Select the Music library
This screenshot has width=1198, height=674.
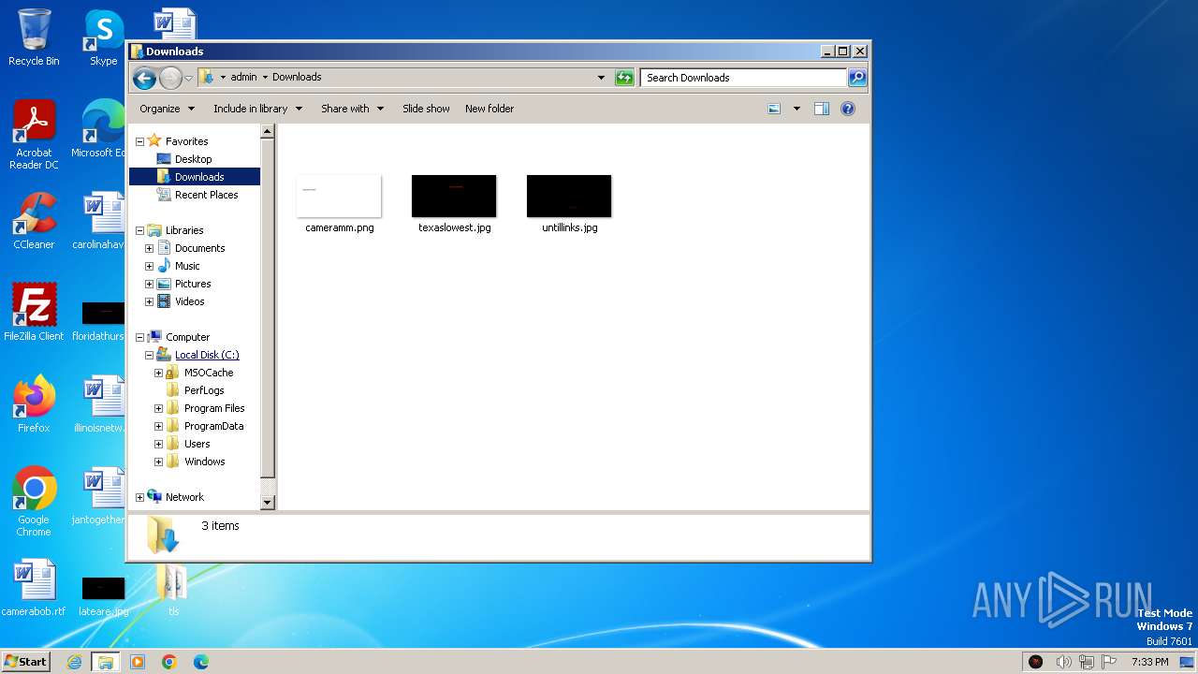(187, 266)
